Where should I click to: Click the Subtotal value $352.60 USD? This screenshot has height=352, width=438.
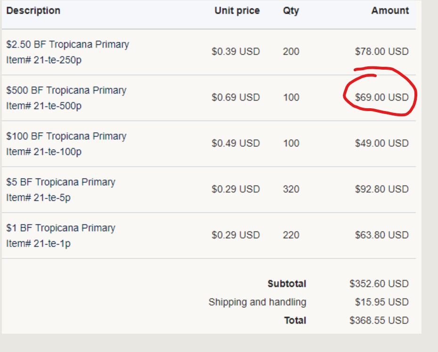[379, 284]
